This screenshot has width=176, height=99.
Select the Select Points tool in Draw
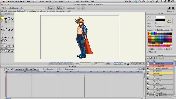[2, 18]
